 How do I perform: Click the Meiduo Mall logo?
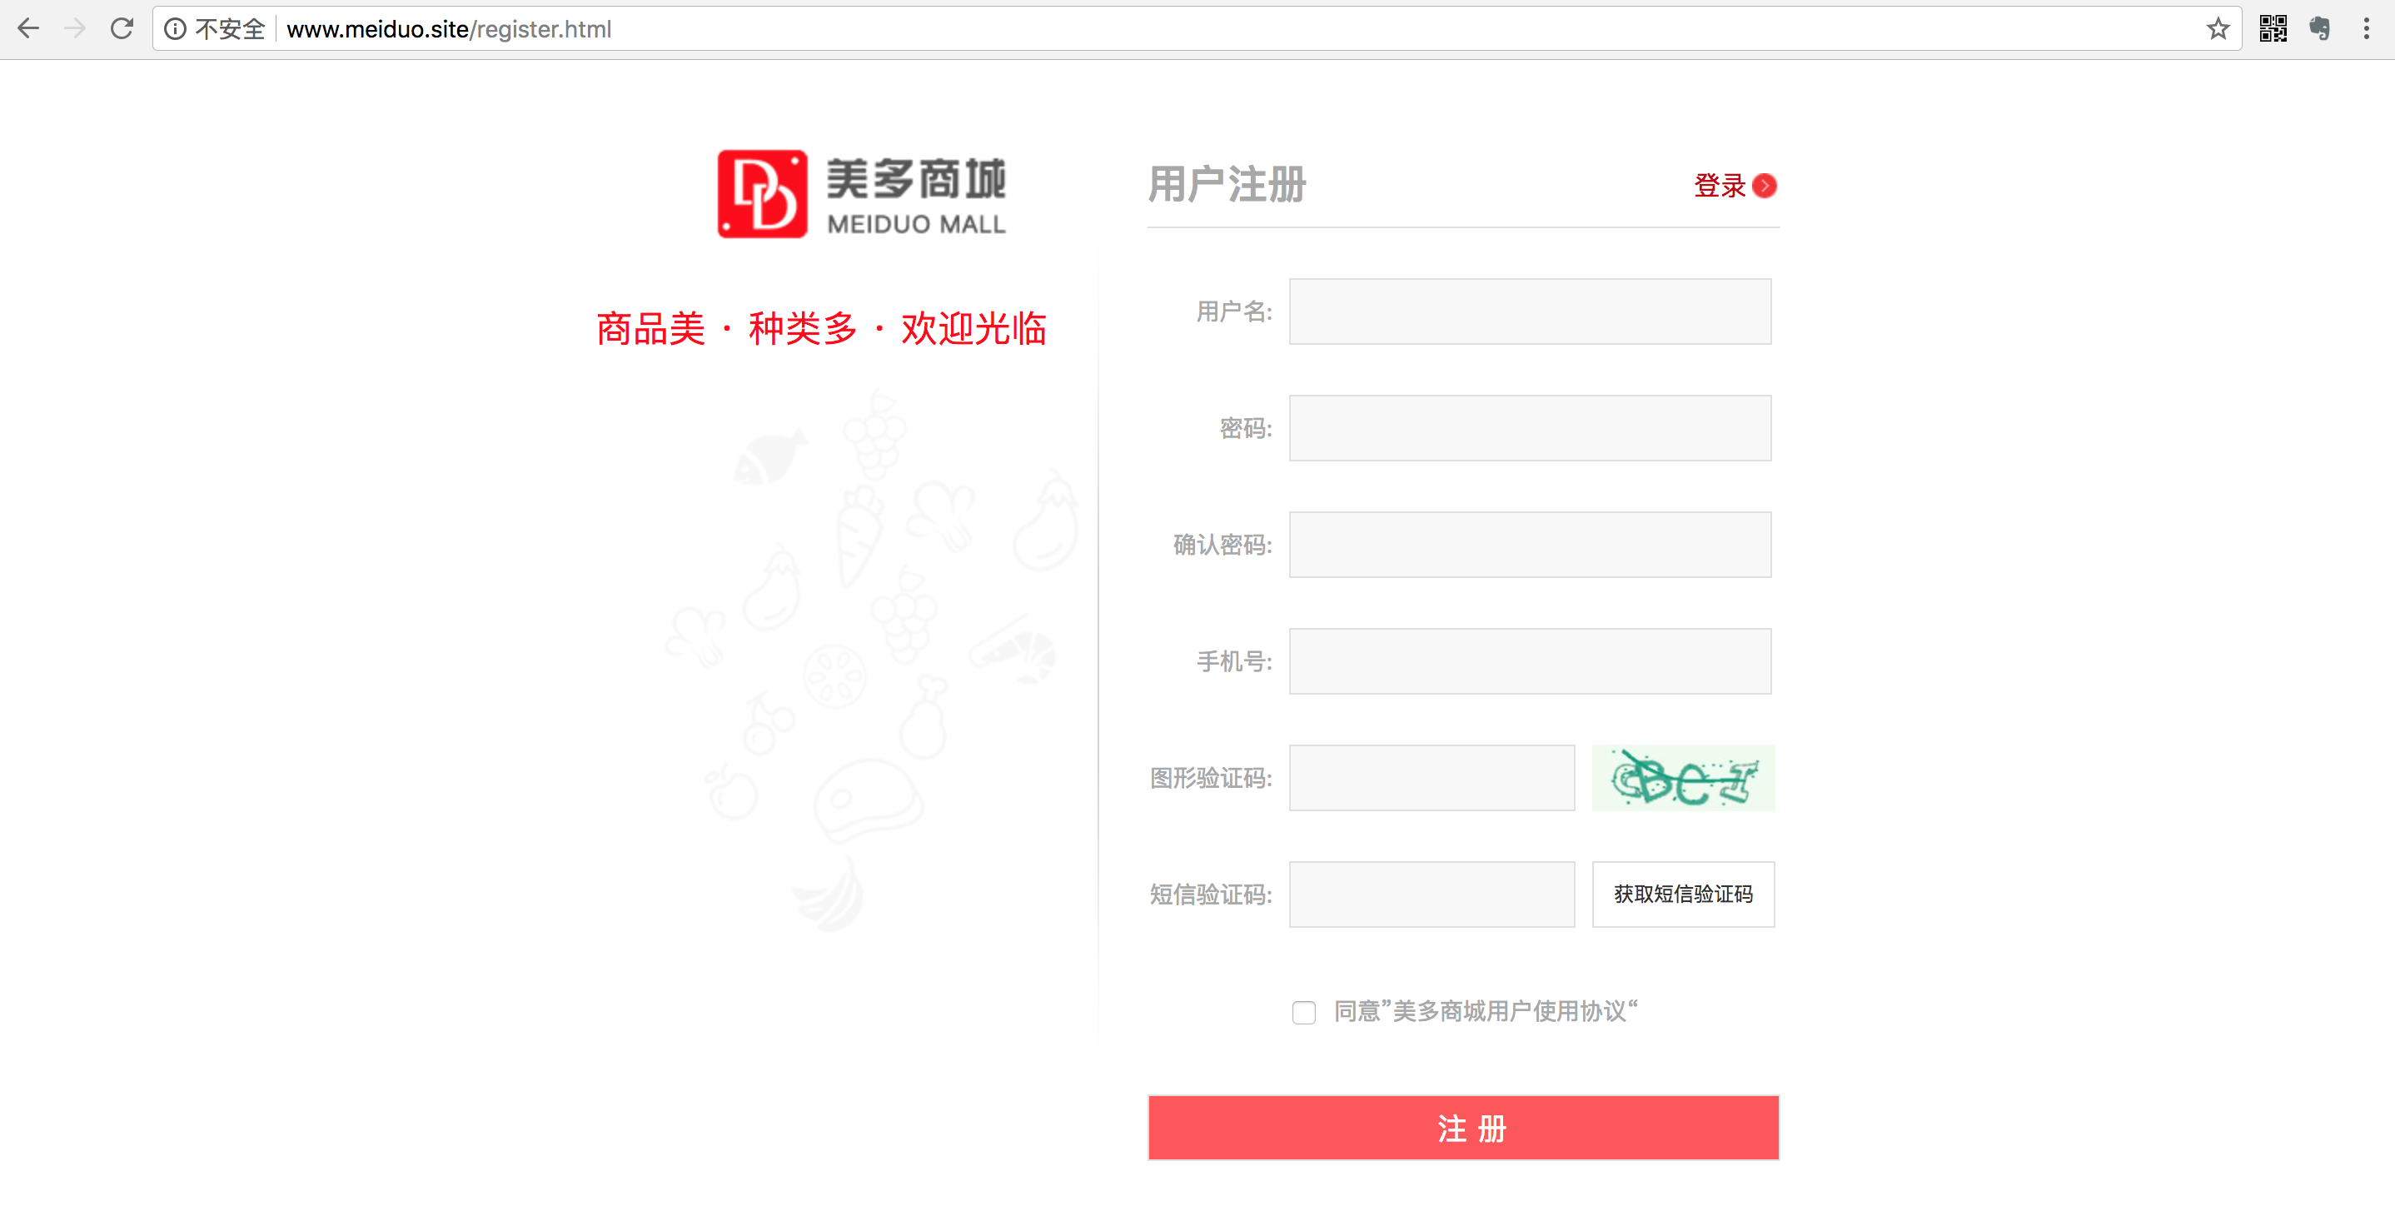[x=861, y=194]
